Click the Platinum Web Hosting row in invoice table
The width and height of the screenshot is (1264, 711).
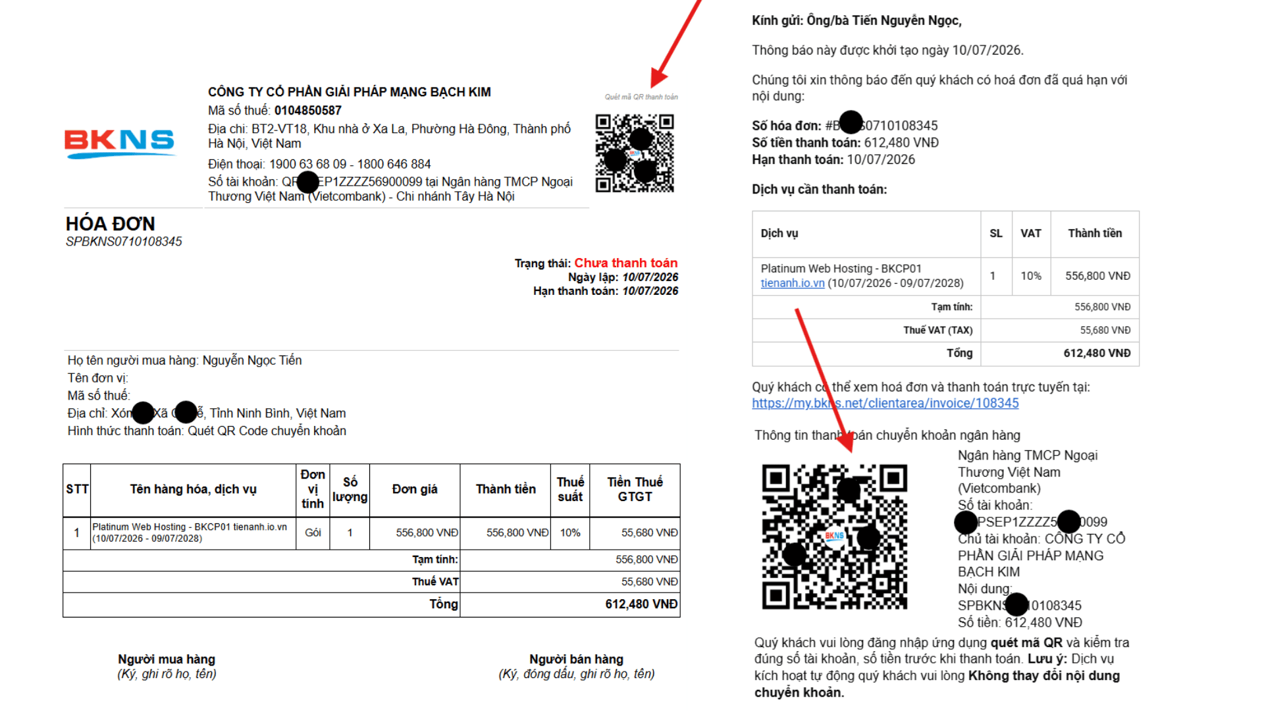tap(371, 533)
